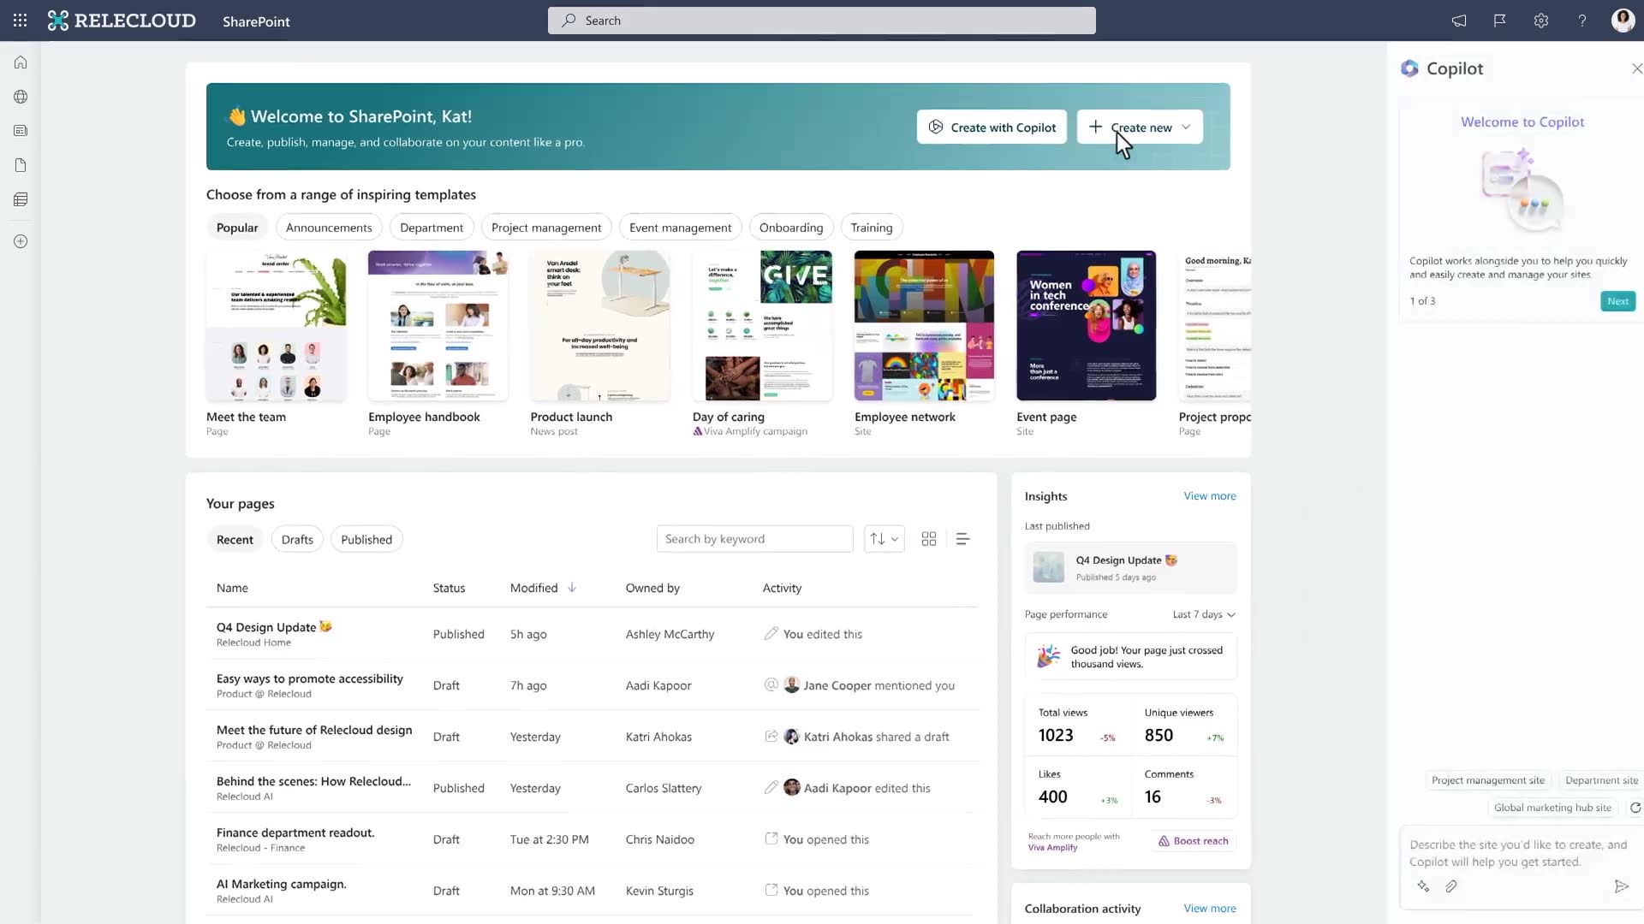Image resolution: width=1644 pixels, height=924 pixels.
Task: Click the top Search box
Action: coord(822,21)
